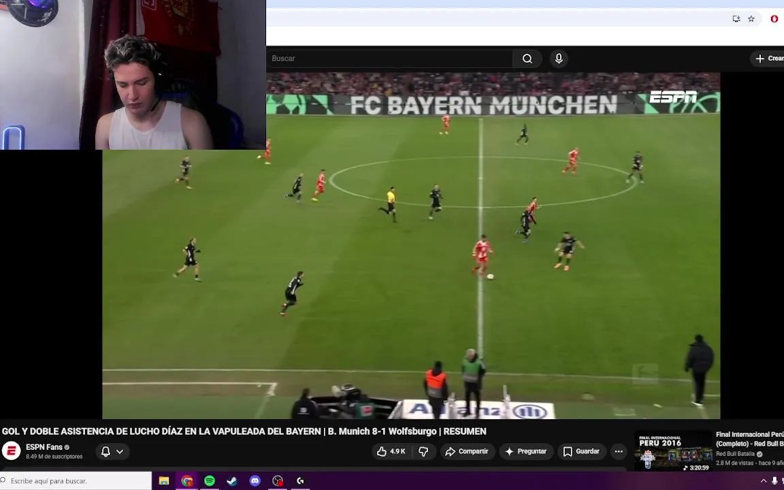
Task: Open Steam from taskbar
Action: click(232, 481)
